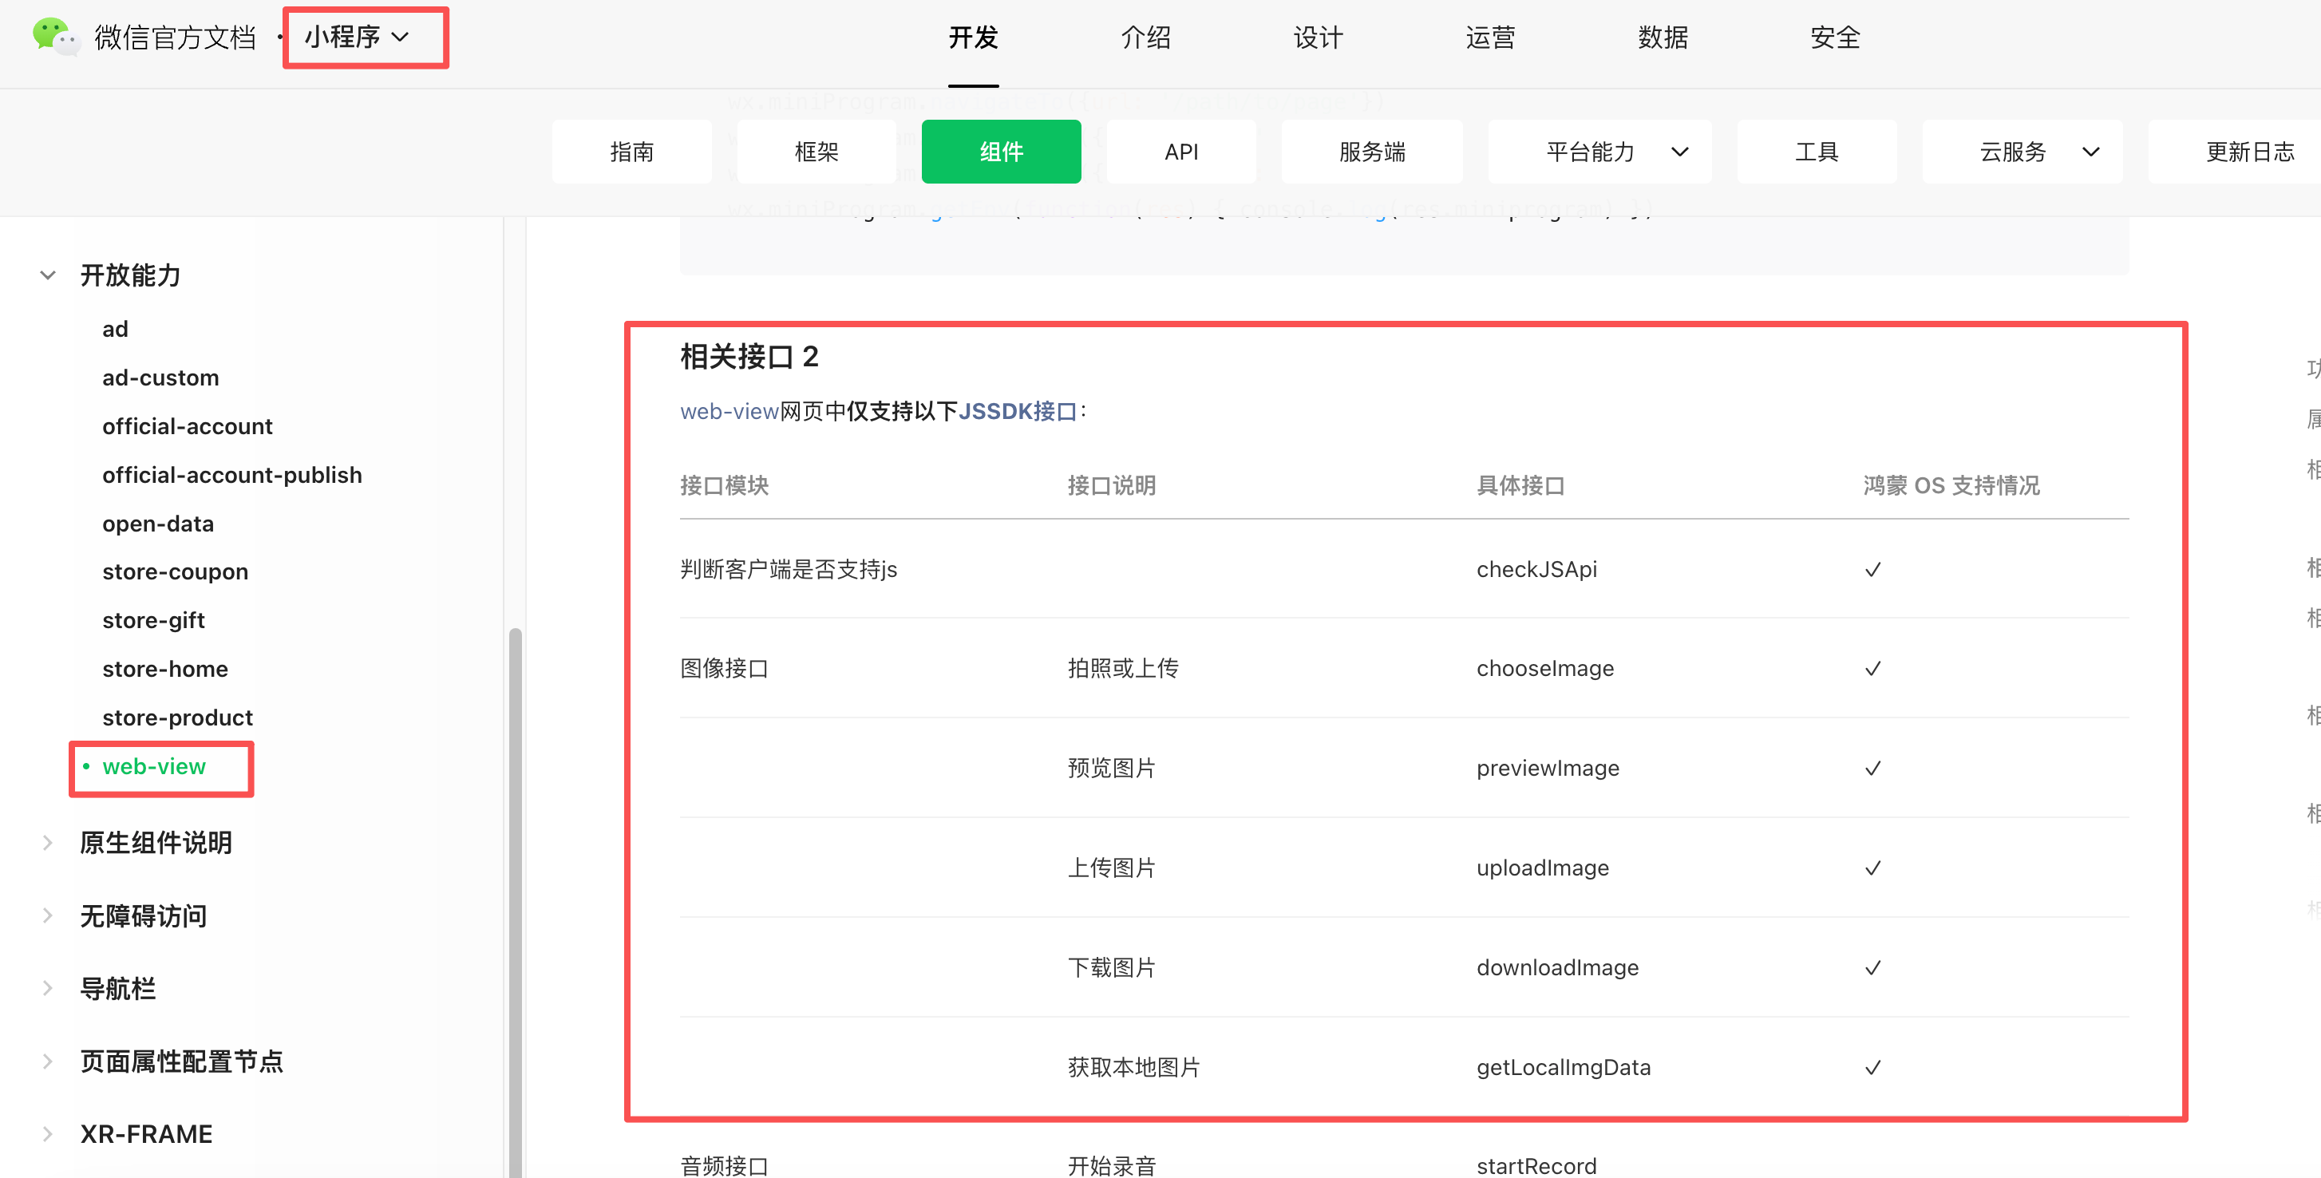This screenshot has width=2321, height=1178.
Task: Collapse the 开放能力 tree section
Action: 49,275
